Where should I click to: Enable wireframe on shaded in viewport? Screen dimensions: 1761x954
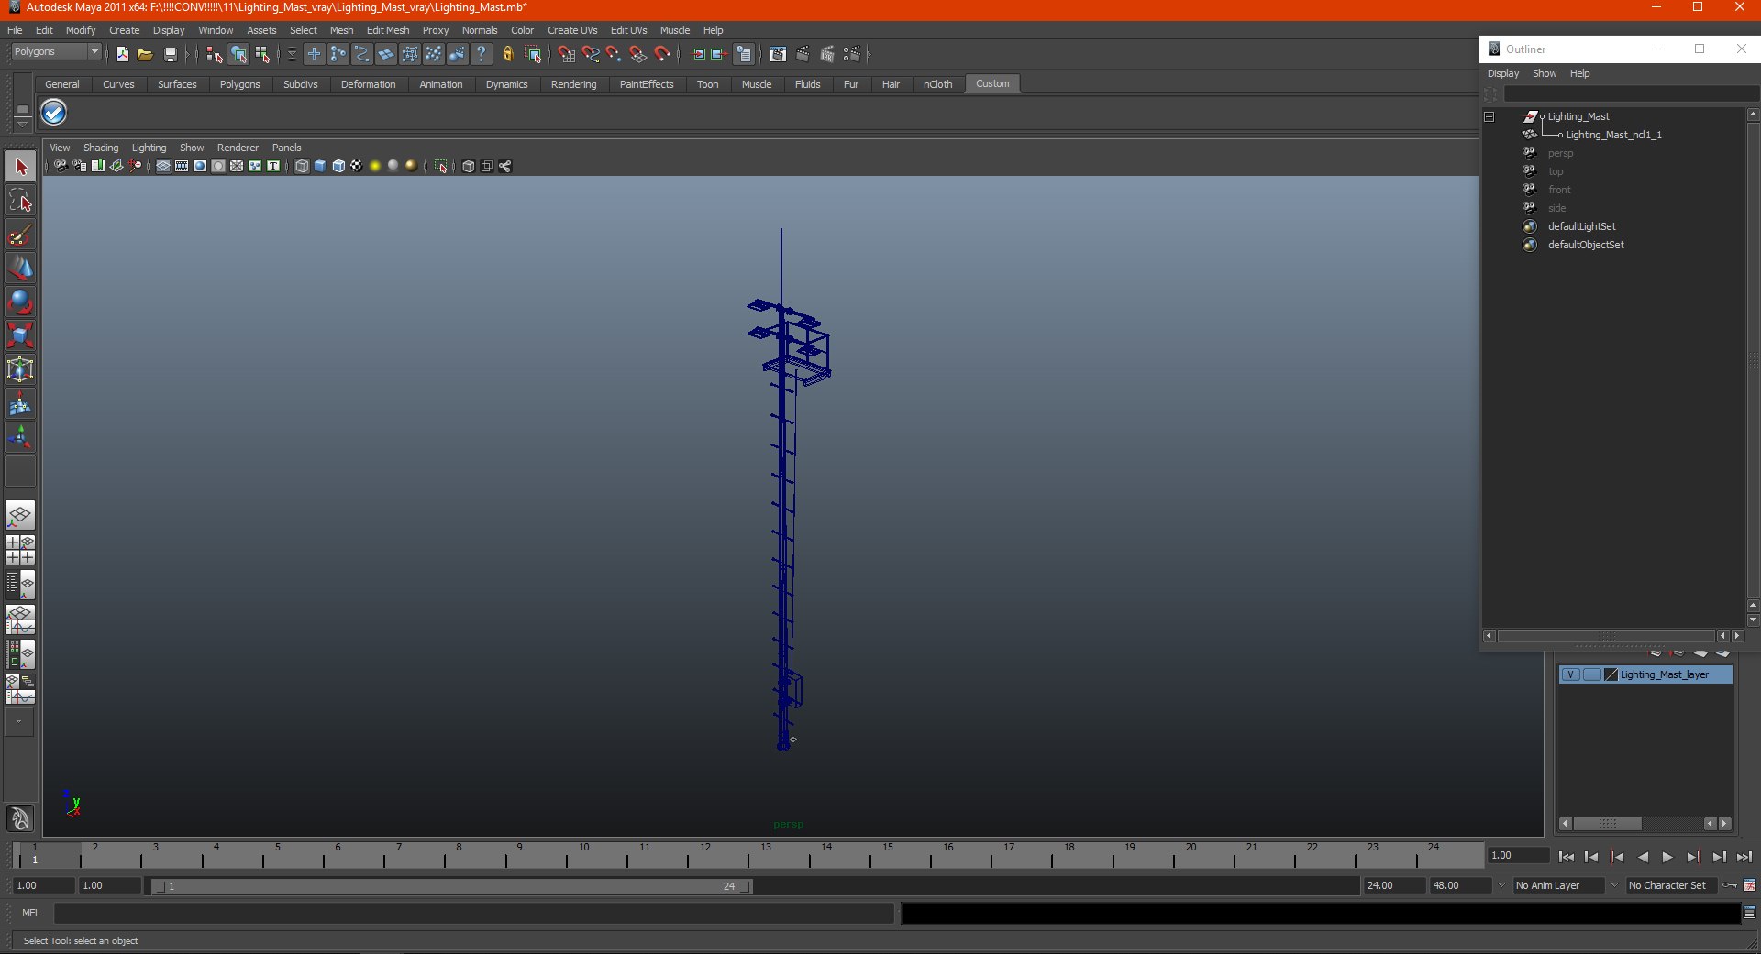coord(338,166)
